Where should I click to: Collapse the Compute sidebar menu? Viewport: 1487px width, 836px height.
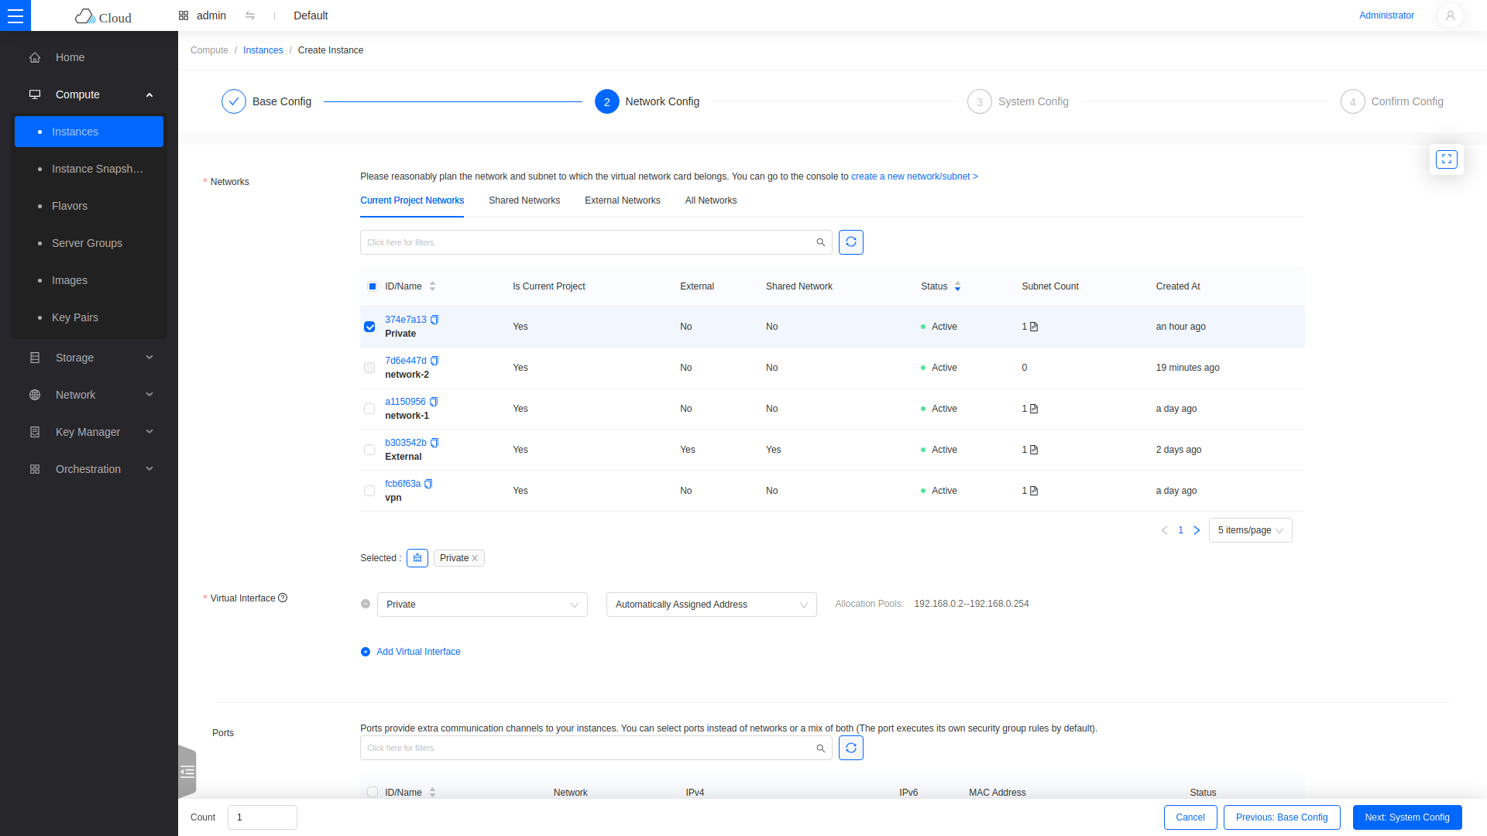[89, 94]
